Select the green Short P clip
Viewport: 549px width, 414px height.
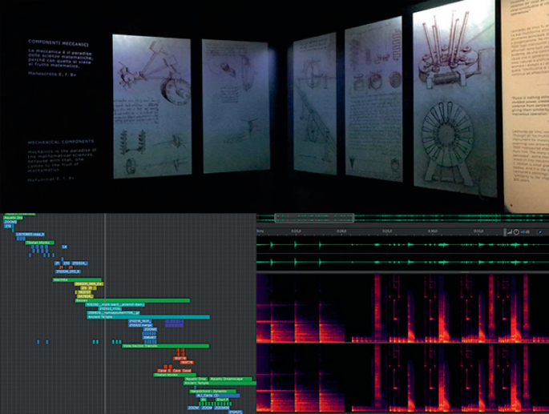(222, 400)
